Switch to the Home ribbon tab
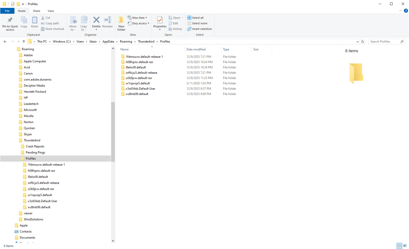409x249 pixels. coord(22,11)
